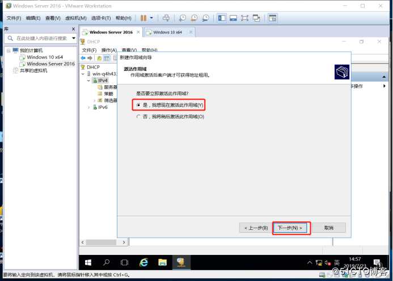This screenshot has height=281, width=393.
Task: Collapse the win-q4h43 server node
Action: [x=83, y=74]
